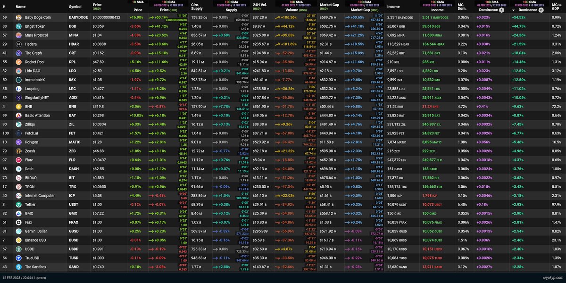Click the GMX logo icon
This screenshot has width=566, height=283.
(18, 213)
